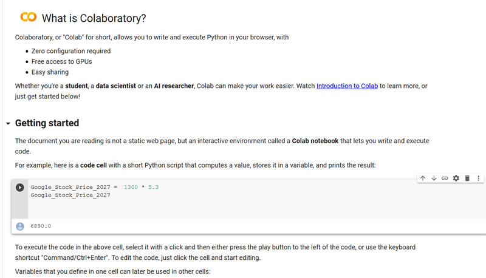Open cell settings gear icon
486x278 pixels.
(456, 178)
